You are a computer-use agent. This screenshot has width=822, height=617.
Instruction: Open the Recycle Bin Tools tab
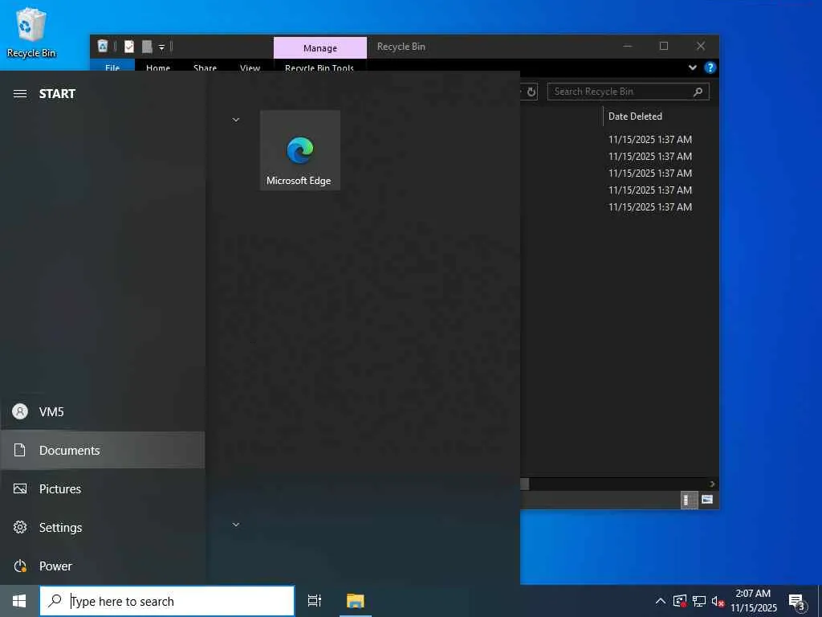(x=319, y=66)
